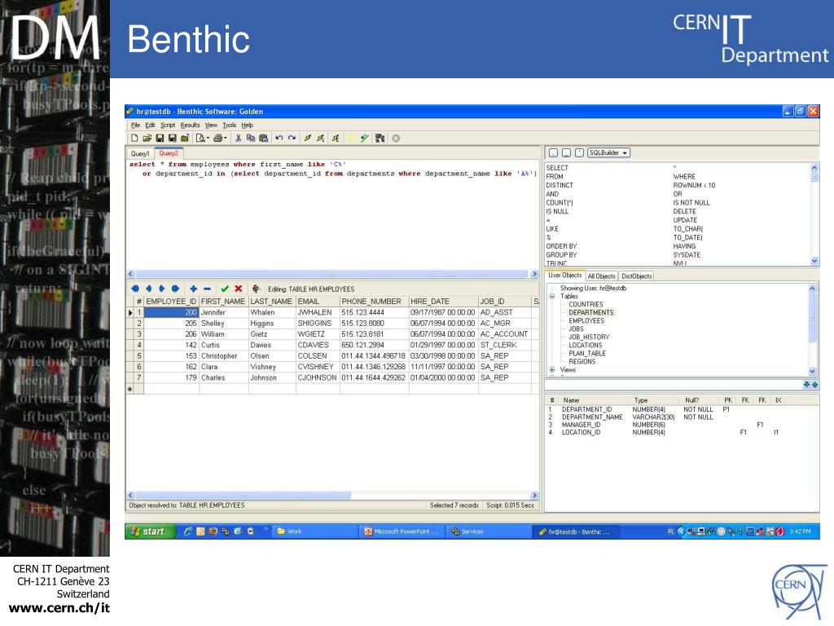Screen dimensions: 834x626
Task: Click the Internet Explorer quick launch icon
Action: pyautogui.click(x=188, y=531)
